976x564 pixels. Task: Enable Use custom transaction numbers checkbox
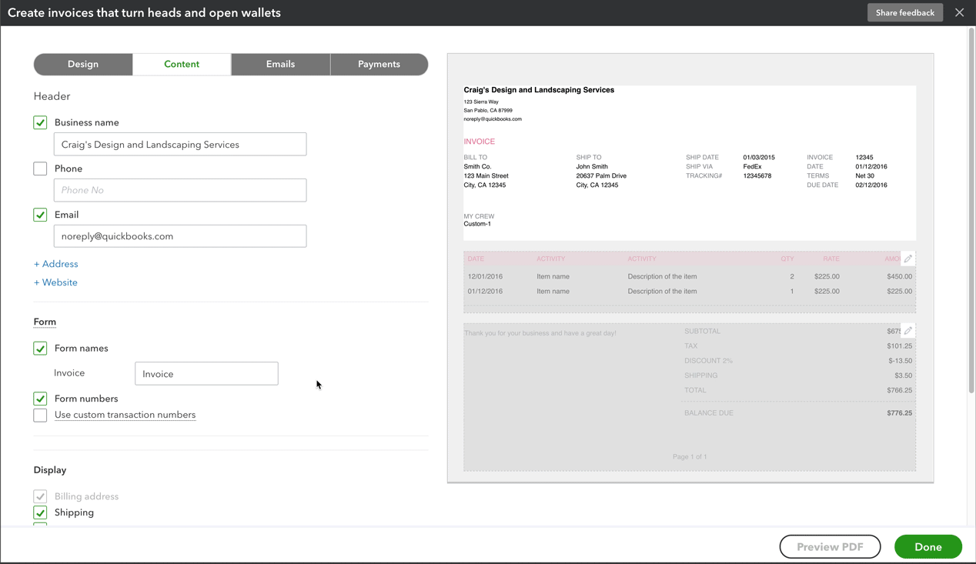coord(40,415)
